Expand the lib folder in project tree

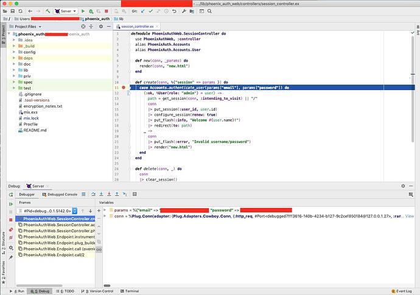tap(14, 70)
